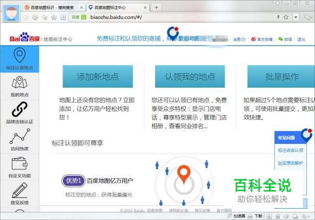Screen dimensions: 315x220
Task: Open 官方微博 link
Action: 262,39
